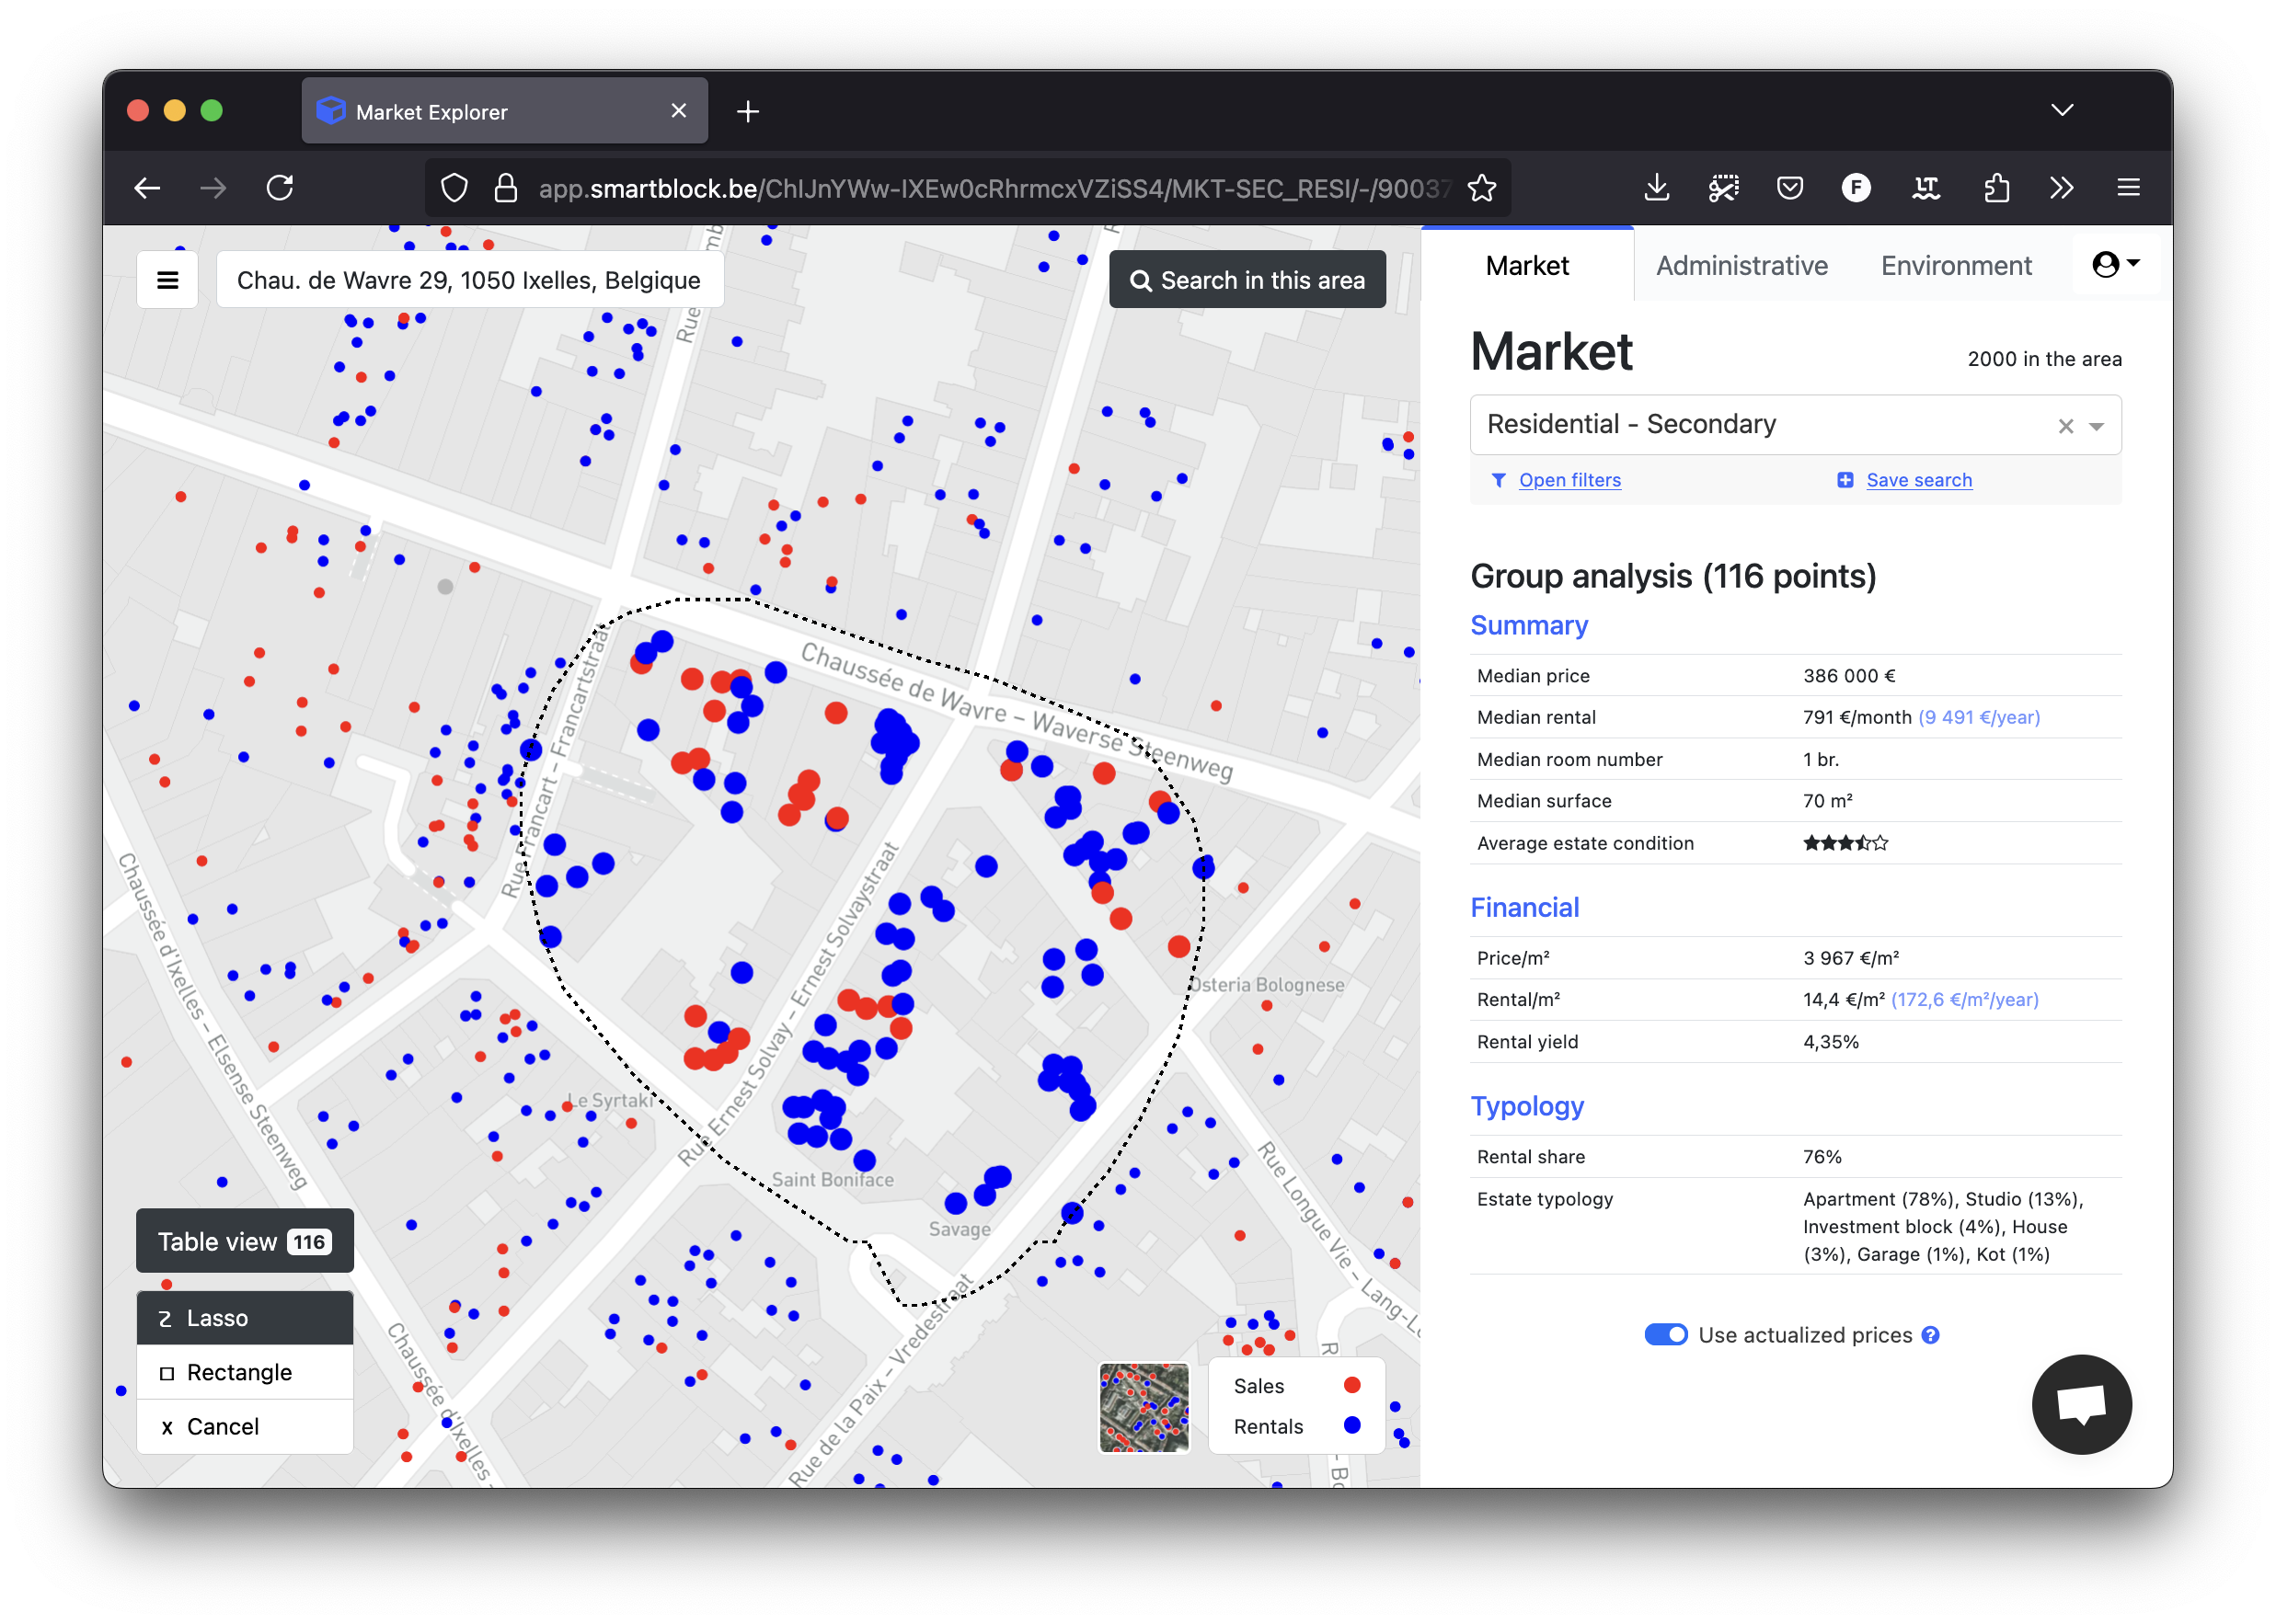This screenshot has height=1624, width=2276.
Task: Click the Typology section heading
Action: tap(1526, 1106)
